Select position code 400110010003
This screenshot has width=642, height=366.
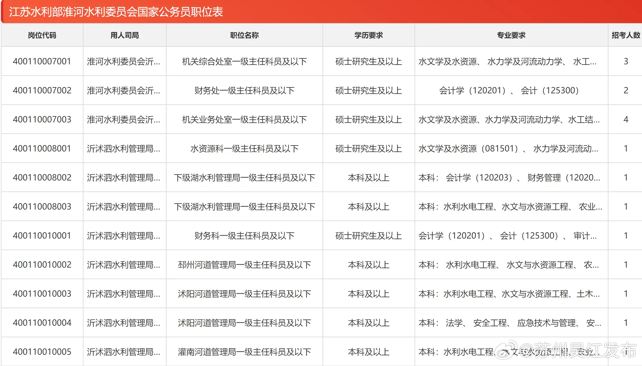(42, 294)
